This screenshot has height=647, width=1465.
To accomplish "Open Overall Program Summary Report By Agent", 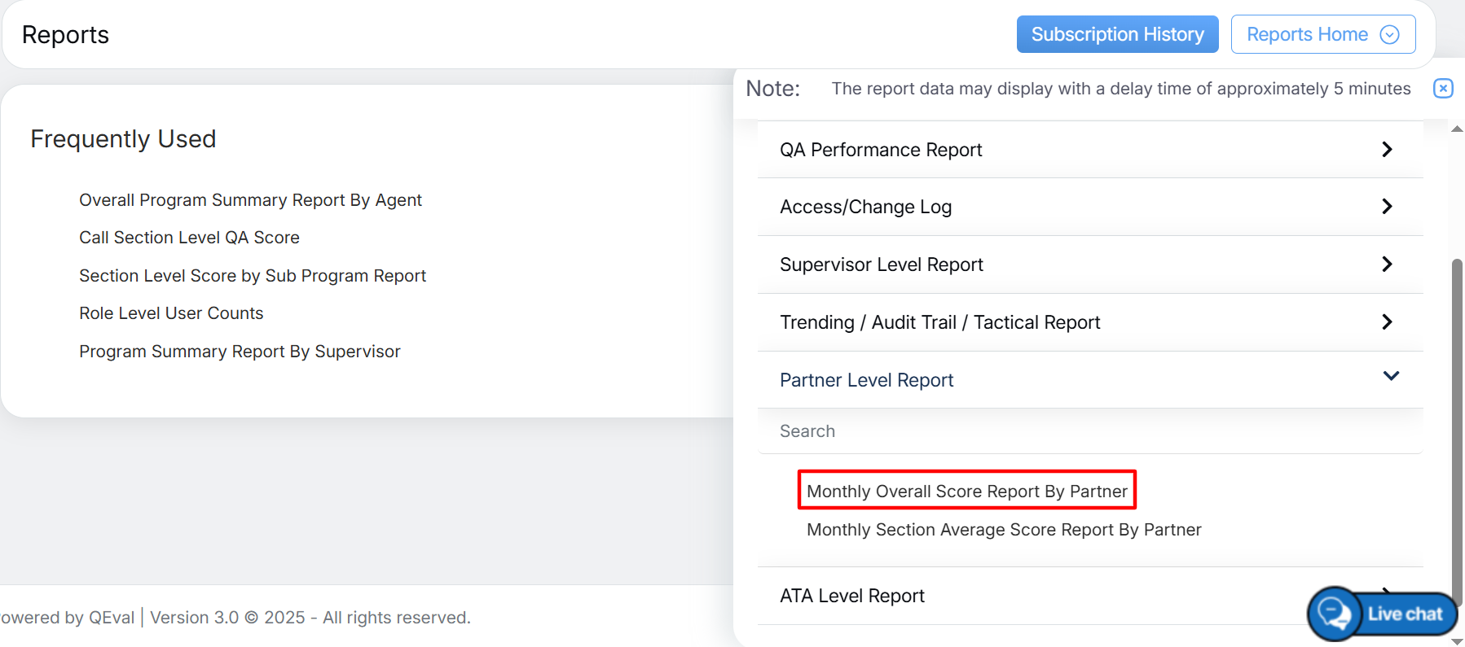I will (250, 200).
